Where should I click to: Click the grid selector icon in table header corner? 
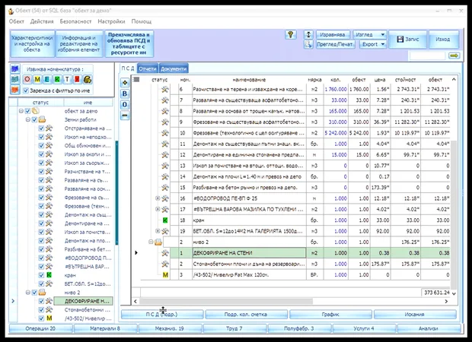(x=137, y=80)
